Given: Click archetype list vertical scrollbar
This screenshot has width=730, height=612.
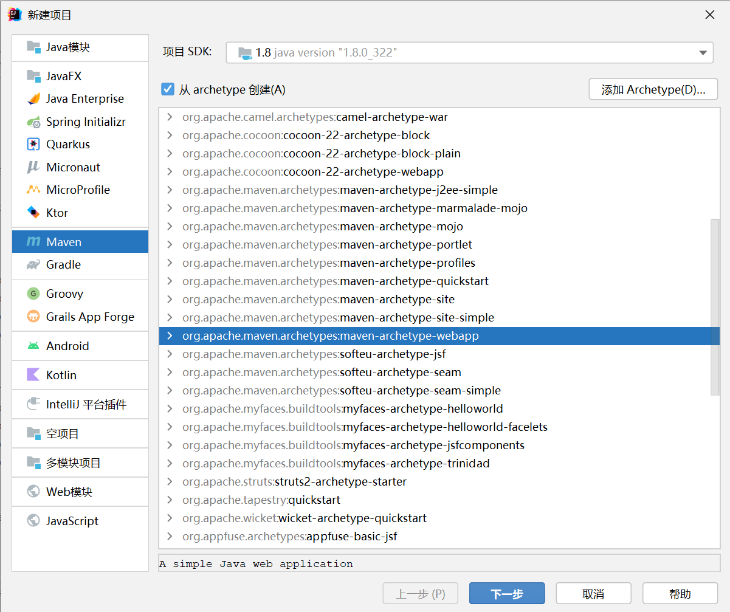Looking at the screenshot, I should pos(715,307).
